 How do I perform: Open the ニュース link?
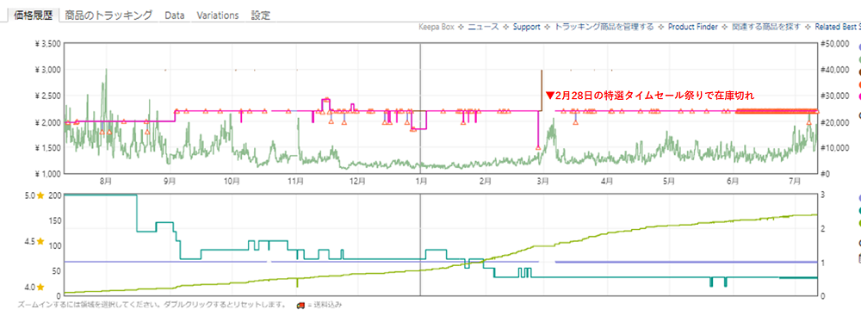(482, 27)
